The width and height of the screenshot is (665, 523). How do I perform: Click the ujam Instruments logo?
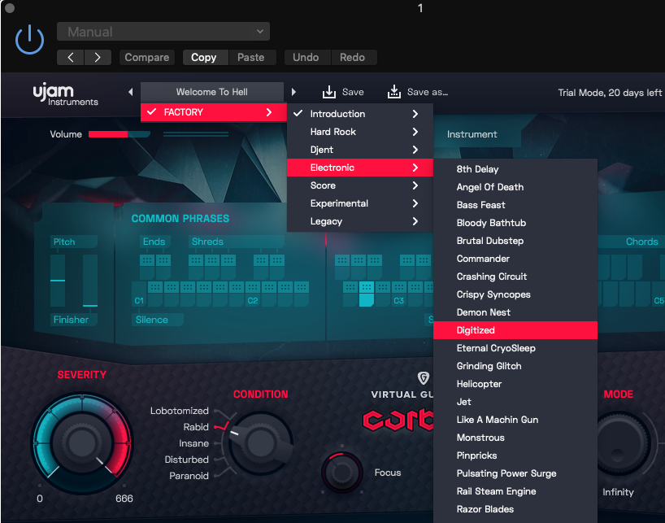(x=65, y=94)
